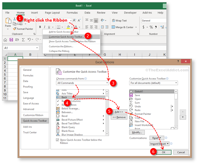The width and height of the screenshot is (198, 164).
Task: Click the Comma Style icon
Action: 156,27
